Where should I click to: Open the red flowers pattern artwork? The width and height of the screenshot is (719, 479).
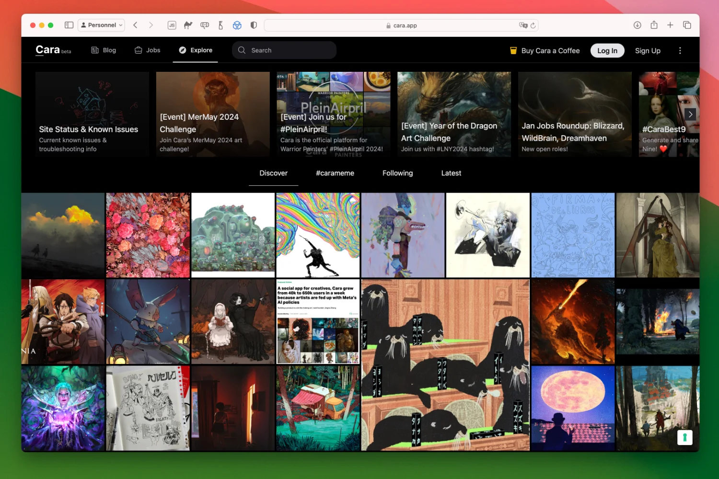click(148, 235)
